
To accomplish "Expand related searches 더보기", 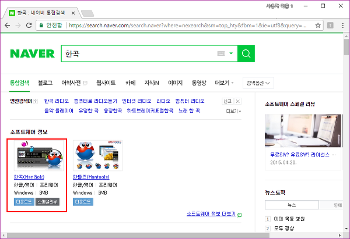I will pyautogui.click(x=233, y=111).
